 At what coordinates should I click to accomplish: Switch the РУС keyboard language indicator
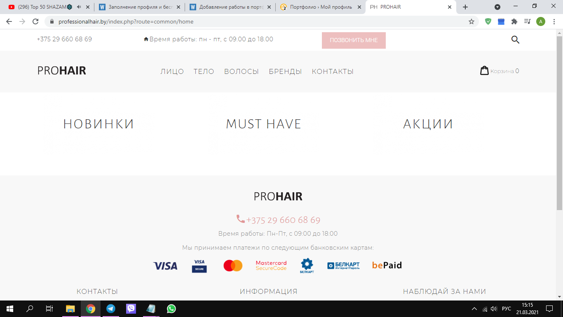click(507, 309)
